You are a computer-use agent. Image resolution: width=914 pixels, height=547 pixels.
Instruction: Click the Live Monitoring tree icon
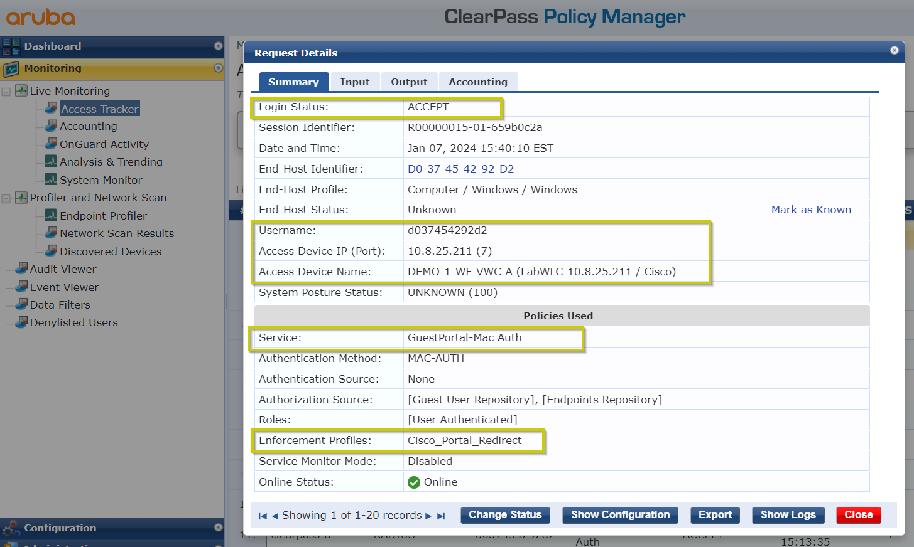click(21, 90)
